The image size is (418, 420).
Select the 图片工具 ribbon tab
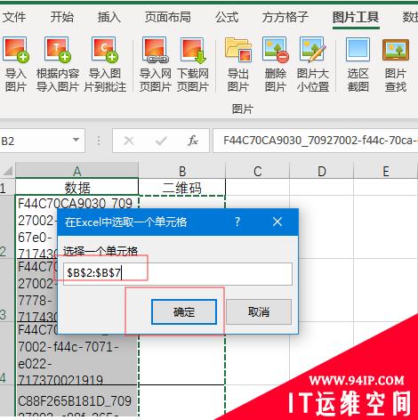[356, 17]
